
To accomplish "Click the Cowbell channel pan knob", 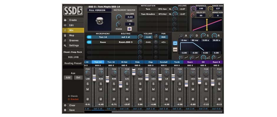I will click(x=167, y=73).
